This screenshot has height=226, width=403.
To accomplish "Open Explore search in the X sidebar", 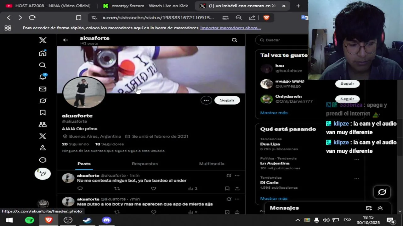I will pyautogui.click(x=43, y=65).
